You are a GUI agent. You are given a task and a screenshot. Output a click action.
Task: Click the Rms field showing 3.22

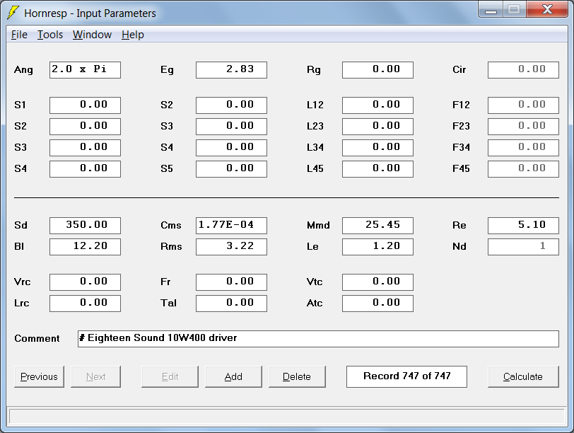coord(231,247)
